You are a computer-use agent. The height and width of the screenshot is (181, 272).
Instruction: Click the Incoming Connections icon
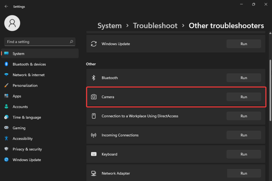(x=94, y=135)
